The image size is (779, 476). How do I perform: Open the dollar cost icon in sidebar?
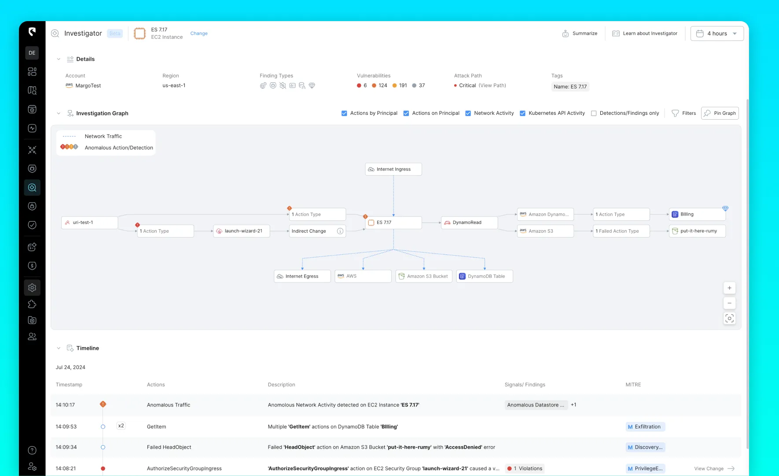coord(32,266)
